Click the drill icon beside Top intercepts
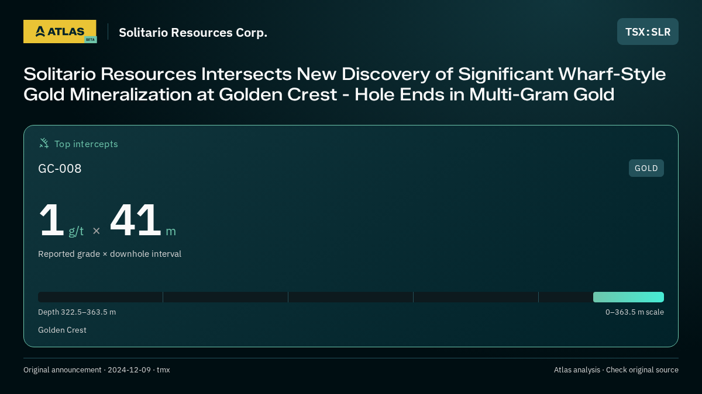The image size is (702, 394). pyautogui.click(x=44, y=144)
